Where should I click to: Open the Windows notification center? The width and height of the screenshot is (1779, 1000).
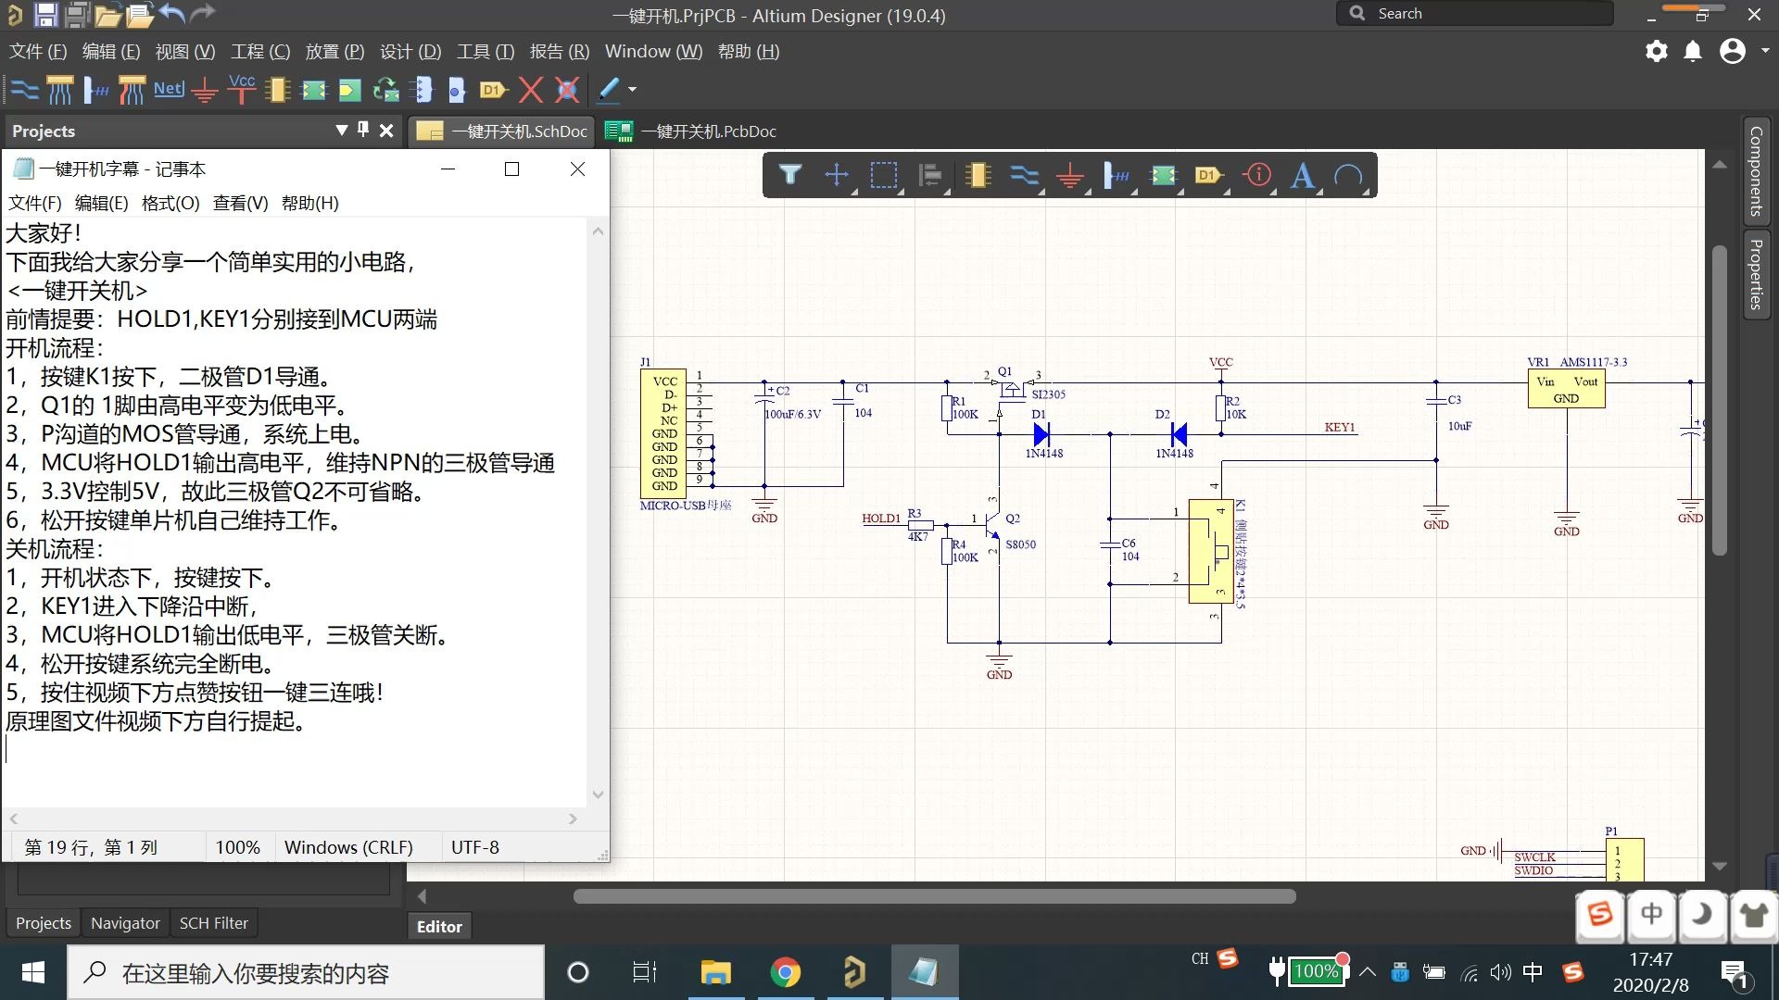pos(1735,973)
